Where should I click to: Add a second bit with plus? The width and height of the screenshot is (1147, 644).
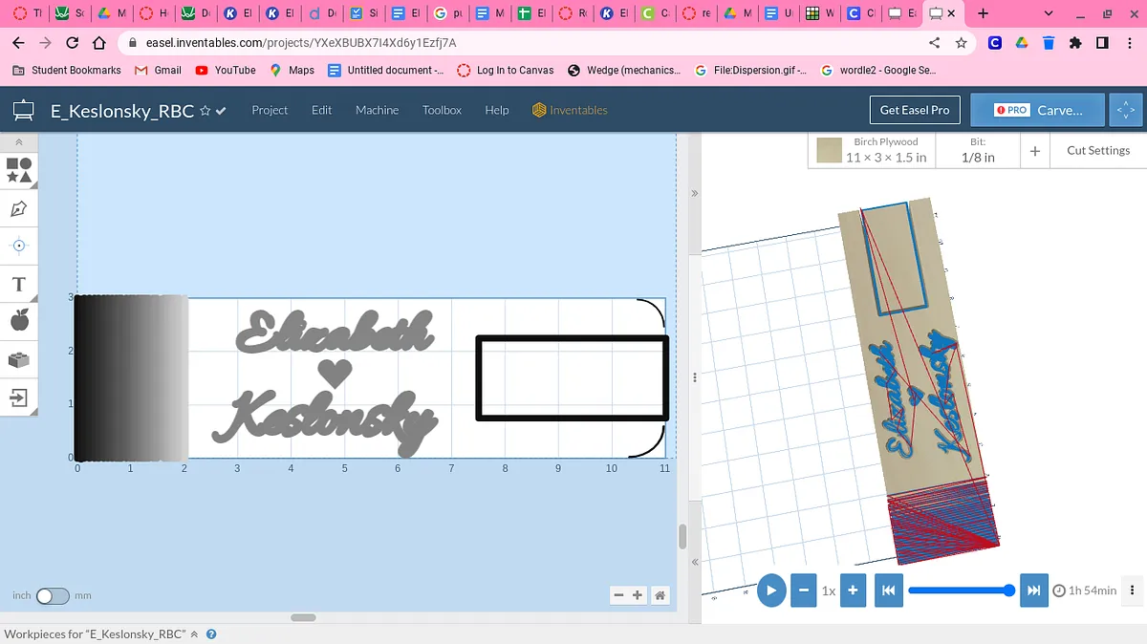pyautogui.click(x=1035, y=151)
